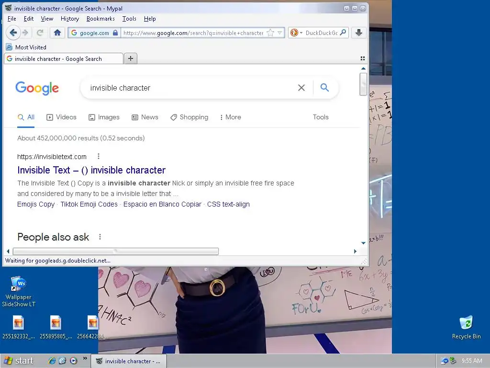Viewport: 490px width, 368px height.
Task: Open the Tools menu in menu bar
Action: [129, 19]
